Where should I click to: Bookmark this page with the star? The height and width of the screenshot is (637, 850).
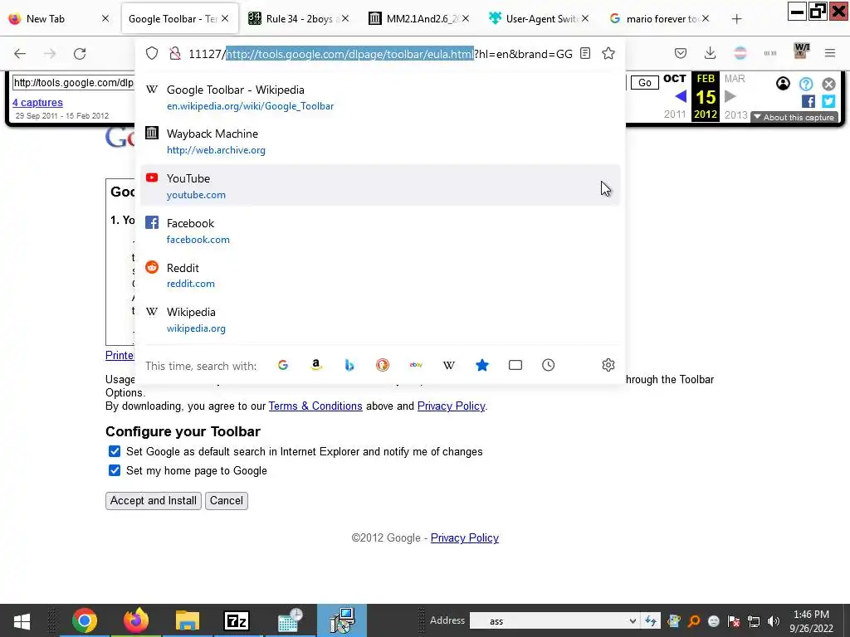(x=608, y=53)
